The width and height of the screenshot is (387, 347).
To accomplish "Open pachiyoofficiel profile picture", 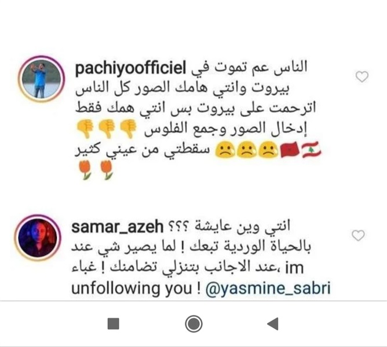I will pyautogui.click(x=41, y=79).
